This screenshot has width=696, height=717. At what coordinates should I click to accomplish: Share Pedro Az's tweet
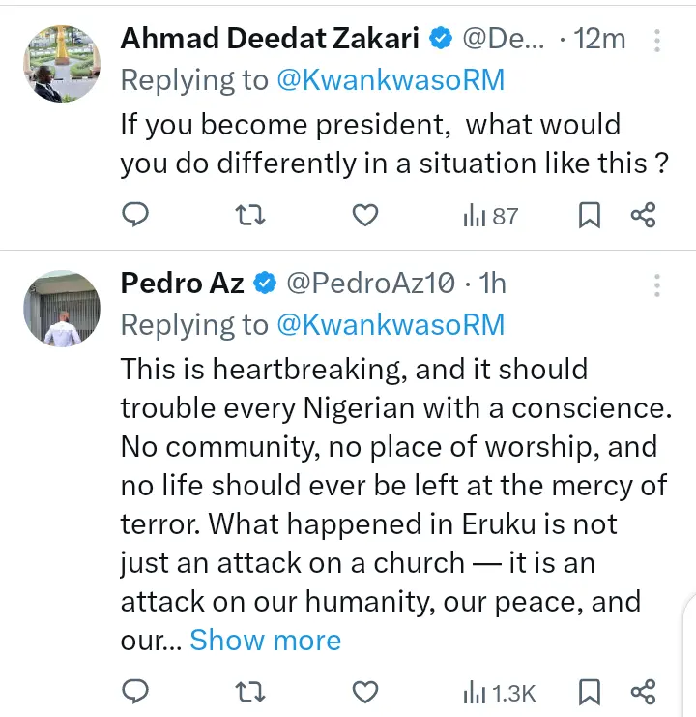coord(643,691)
